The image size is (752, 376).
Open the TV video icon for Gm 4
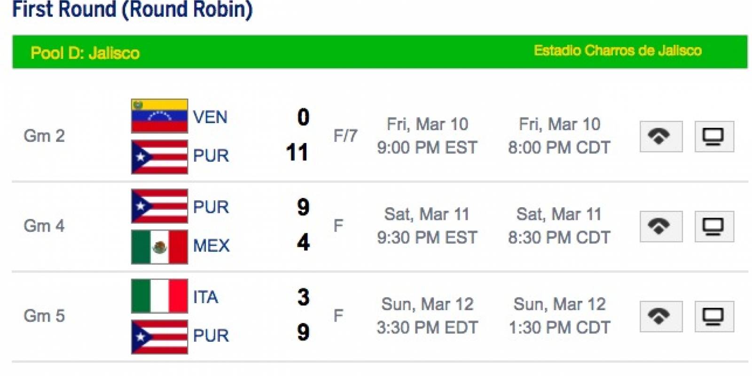pos(714,226)
